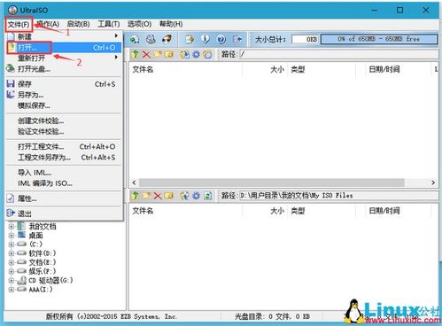The height and width of the screenshot is (326, 442).
Task: Open the 新建 submenu arrow
Action: 116,36
